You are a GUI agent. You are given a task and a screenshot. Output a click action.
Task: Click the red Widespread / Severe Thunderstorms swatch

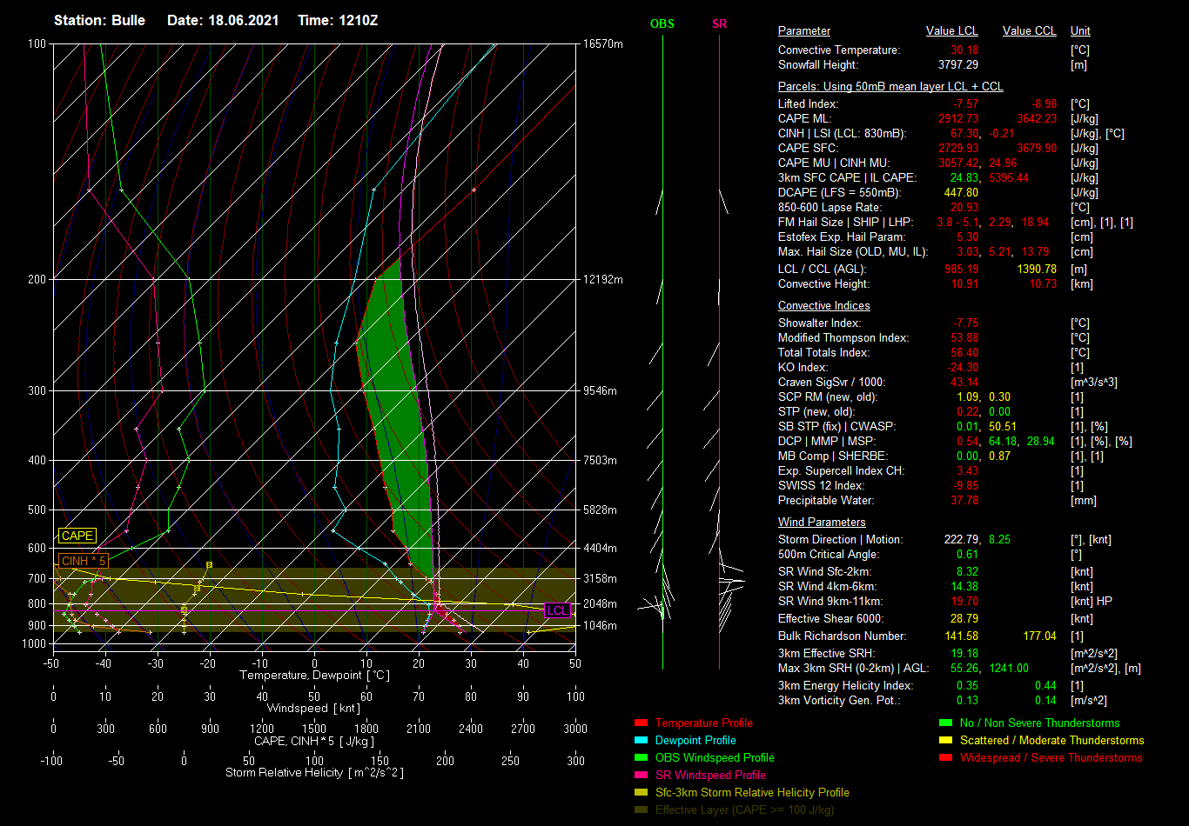pyautogui.click(x=946, y=758)
